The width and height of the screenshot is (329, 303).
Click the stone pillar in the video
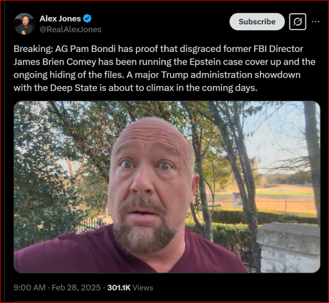[x=288, y=248]
